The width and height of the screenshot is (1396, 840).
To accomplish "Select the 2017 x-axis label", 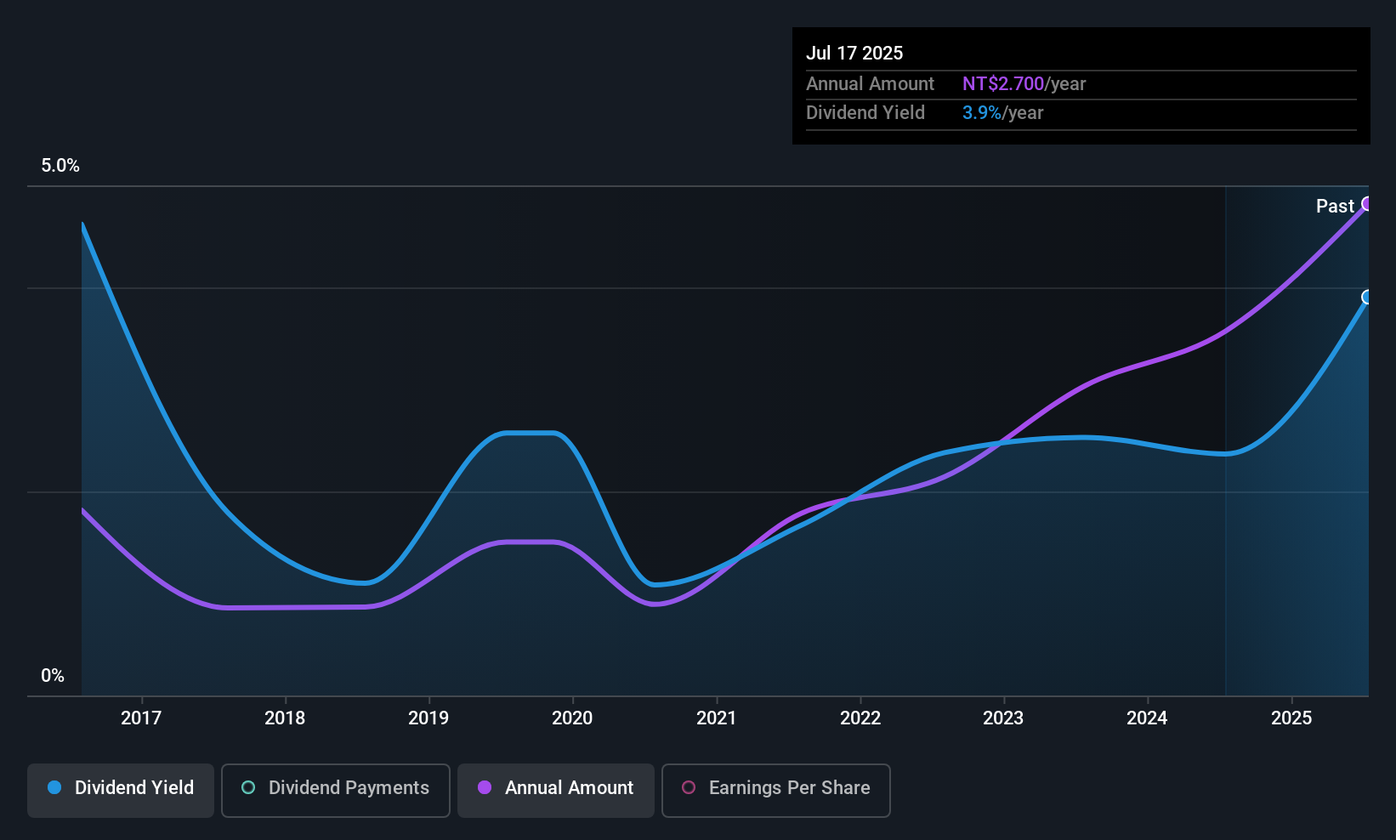I will point(141,718).
